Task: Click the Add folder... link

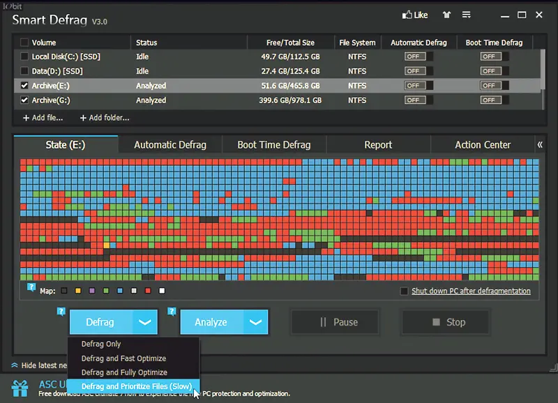Action: click(104, 118)
